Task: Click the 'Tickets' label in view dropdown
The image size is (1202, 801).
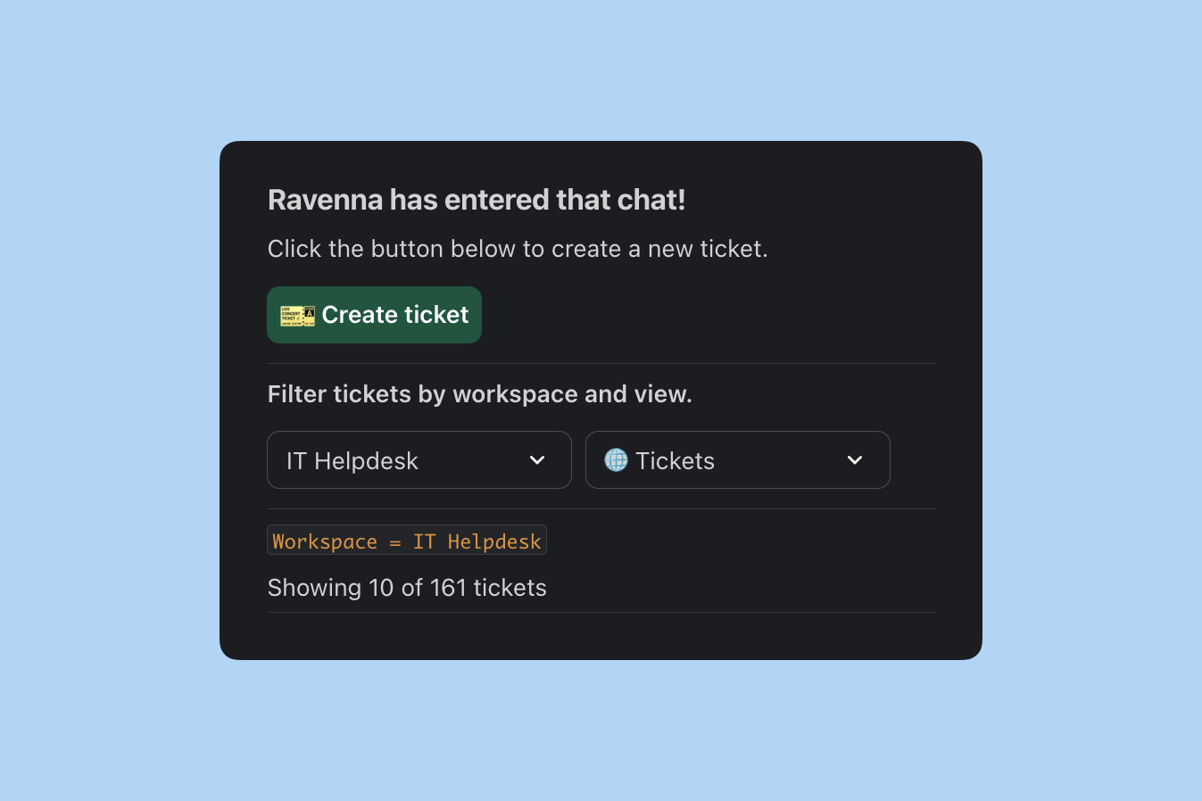Action: (x=675, y=461)
